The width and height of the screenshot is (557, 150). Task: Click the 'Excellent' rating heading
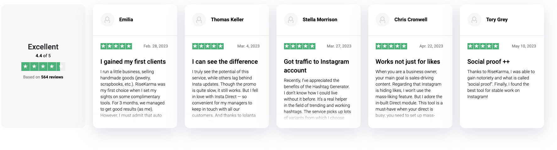[43, 47]
